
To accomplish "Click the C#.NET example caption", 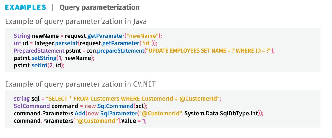I will (83, 84).
